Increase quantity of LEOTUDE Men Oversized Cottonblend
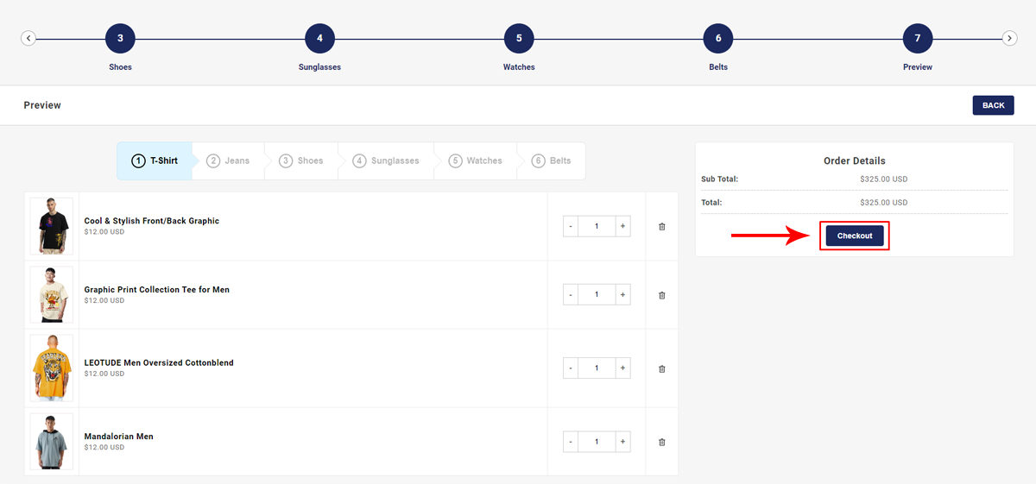This screenshot has width=1036, height=484. click(622, 368)
